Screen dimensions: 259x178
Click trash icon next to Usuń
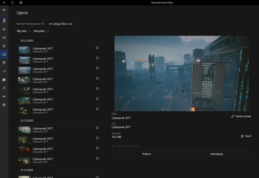242,136
